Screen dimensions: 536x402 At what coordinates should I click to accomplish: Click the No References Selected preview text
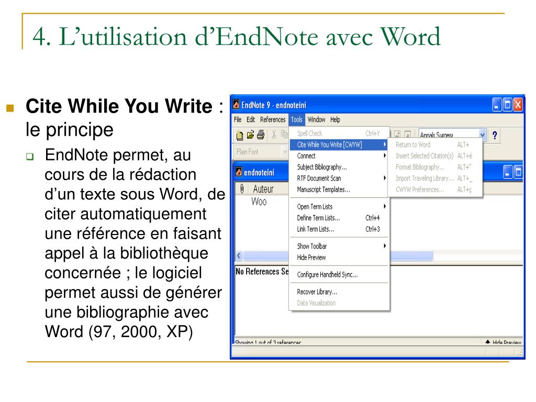click(x=262, y=272)
